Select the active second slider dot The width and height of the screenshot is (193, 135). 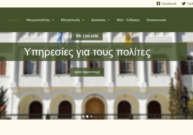(87, 116)
